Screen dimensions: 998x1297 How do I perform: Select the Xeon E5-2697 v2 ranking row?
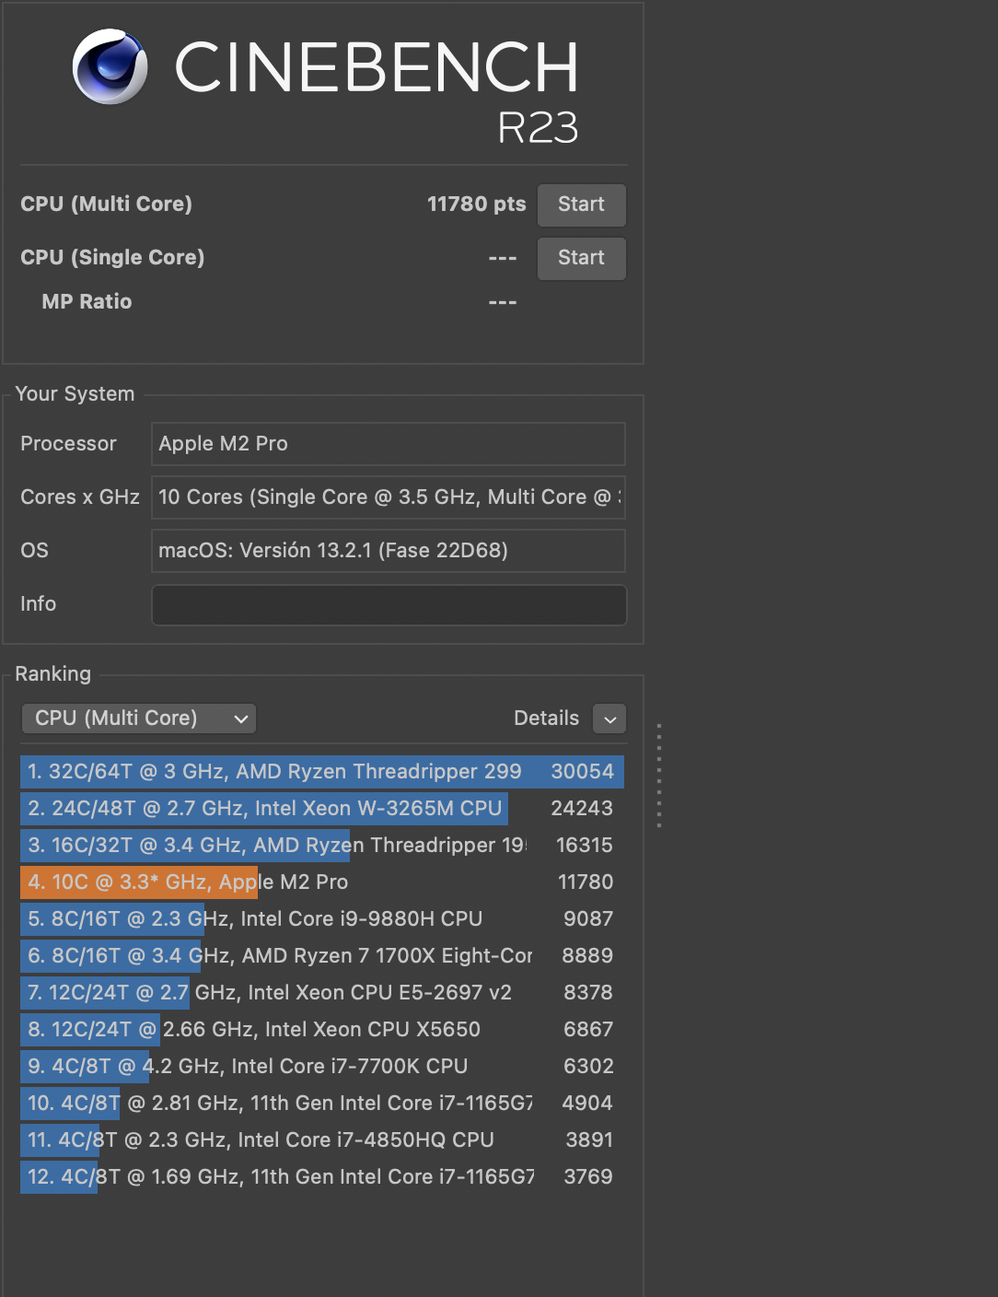coord(322,993)
